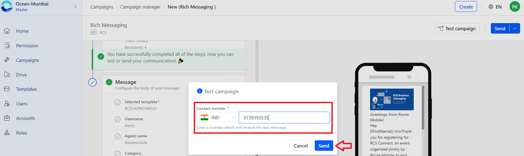
Task: Open the Send button dropdown arrow
Action: (515, 28)
